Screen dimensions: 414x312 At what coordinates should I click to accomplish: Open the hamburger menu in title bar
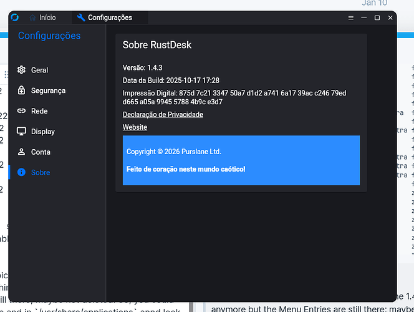350,18
